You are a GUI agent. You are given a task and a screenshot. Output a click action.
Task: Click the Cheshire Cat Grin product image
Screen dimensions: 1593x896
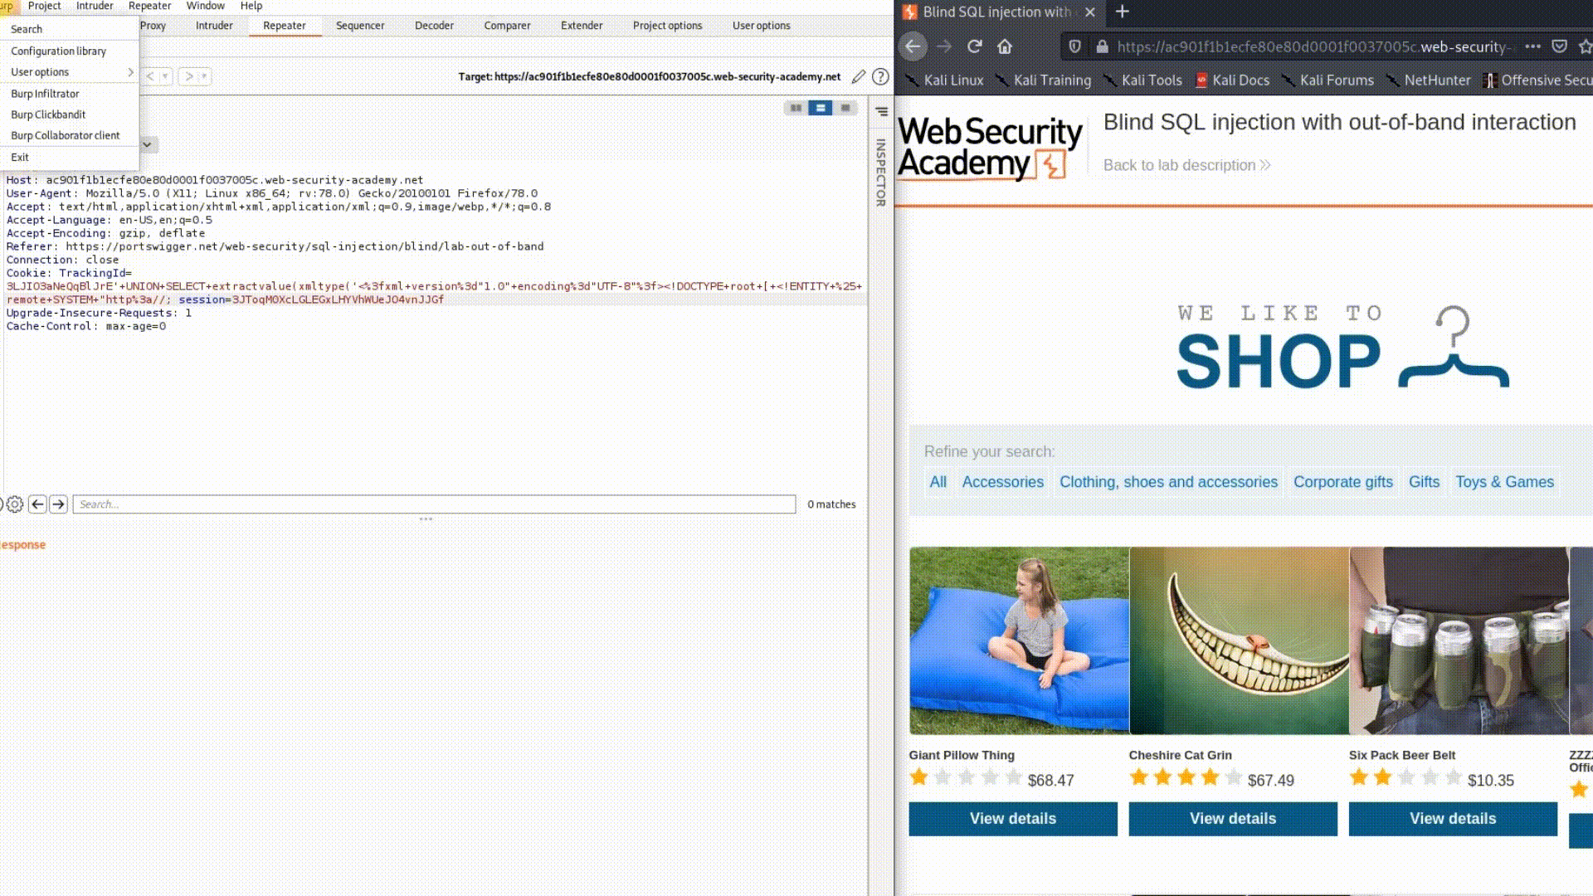[1240, 640]
